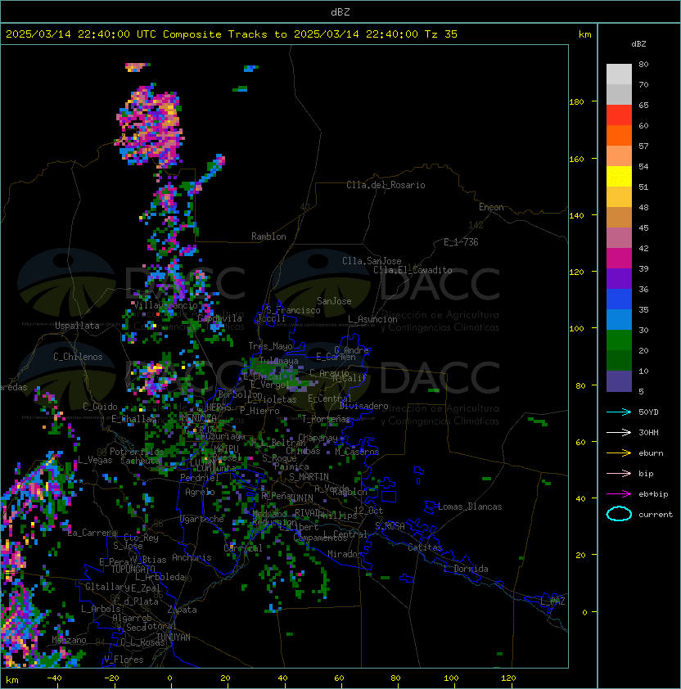This screenshot has height=689, width=681.
Task: Pick the royal blue 36 dBZ swatch
Action: tap(619, 299)
